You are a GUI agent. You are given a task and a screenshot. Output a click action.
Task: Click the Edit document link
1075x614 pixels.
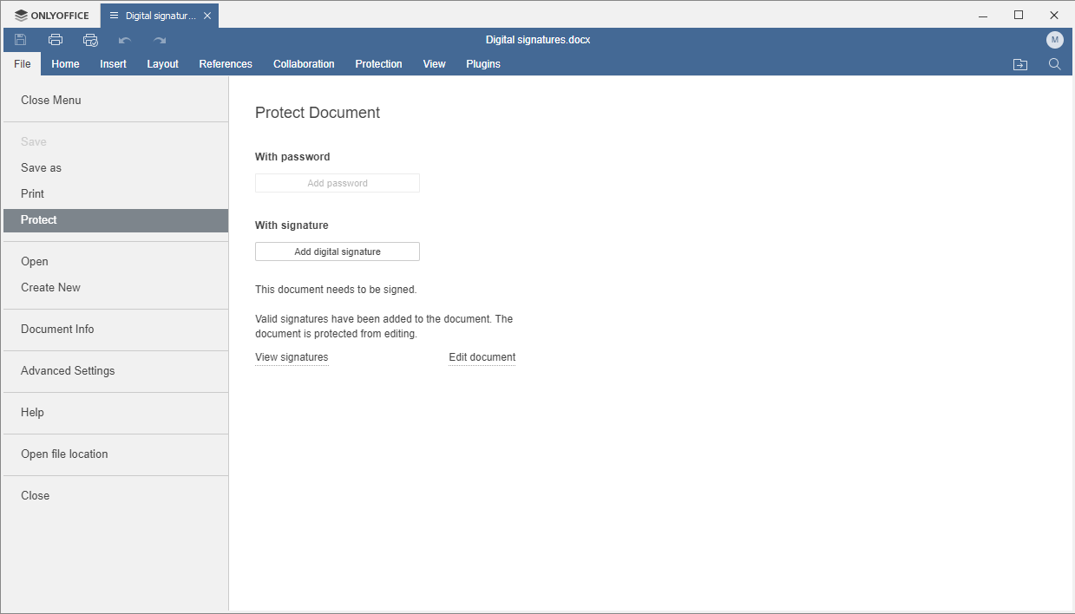[x=482, y=357]
